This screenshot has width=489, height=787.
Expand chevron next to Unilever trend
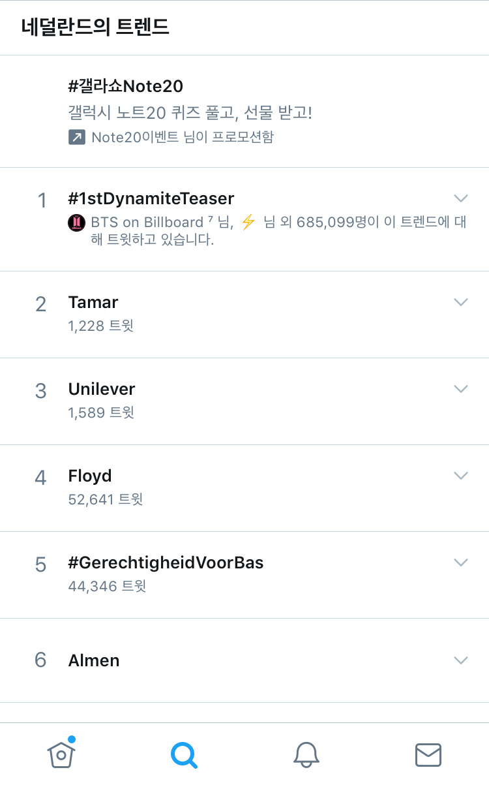pyautogui.click(x=460, y=388)
